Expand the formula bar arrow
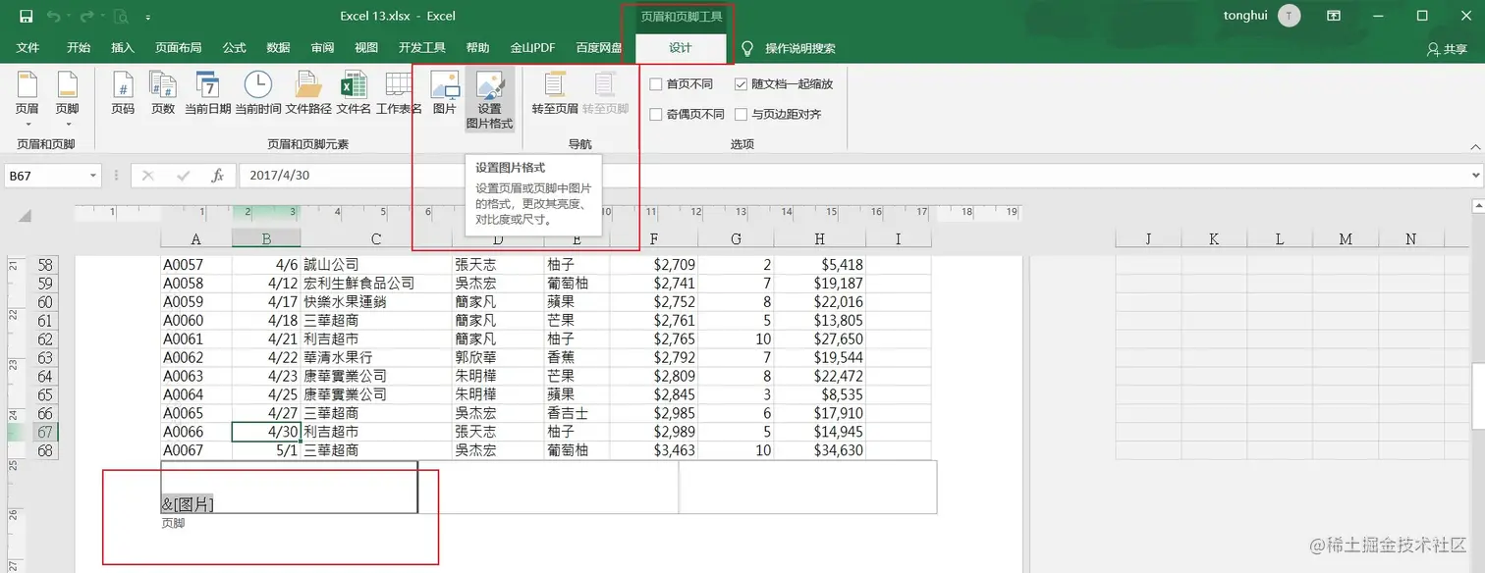 [1477, 176]
